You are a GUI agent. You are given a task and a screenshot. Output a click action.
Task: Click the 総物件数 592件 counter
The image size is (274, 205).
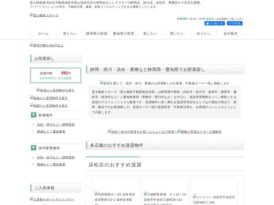click(55, 73)
